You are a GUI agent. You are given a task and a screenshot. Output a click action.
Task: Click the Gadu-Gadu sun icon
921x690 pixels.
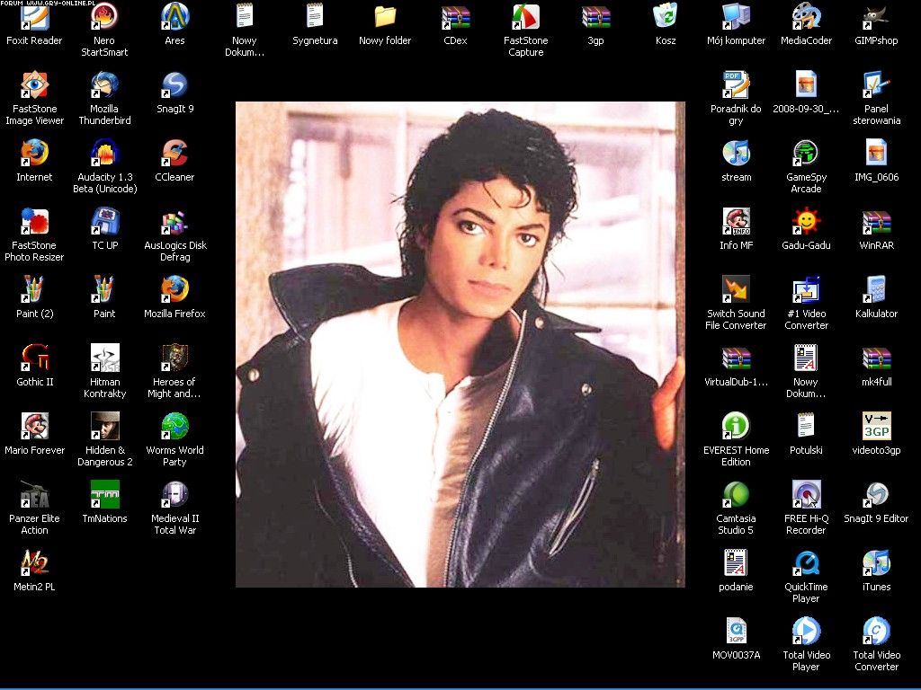tap(806, 222)
